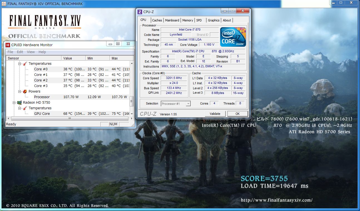Close the CPUID Hardware Monitor window
The image size is (360, 211).
coord(128,44)
